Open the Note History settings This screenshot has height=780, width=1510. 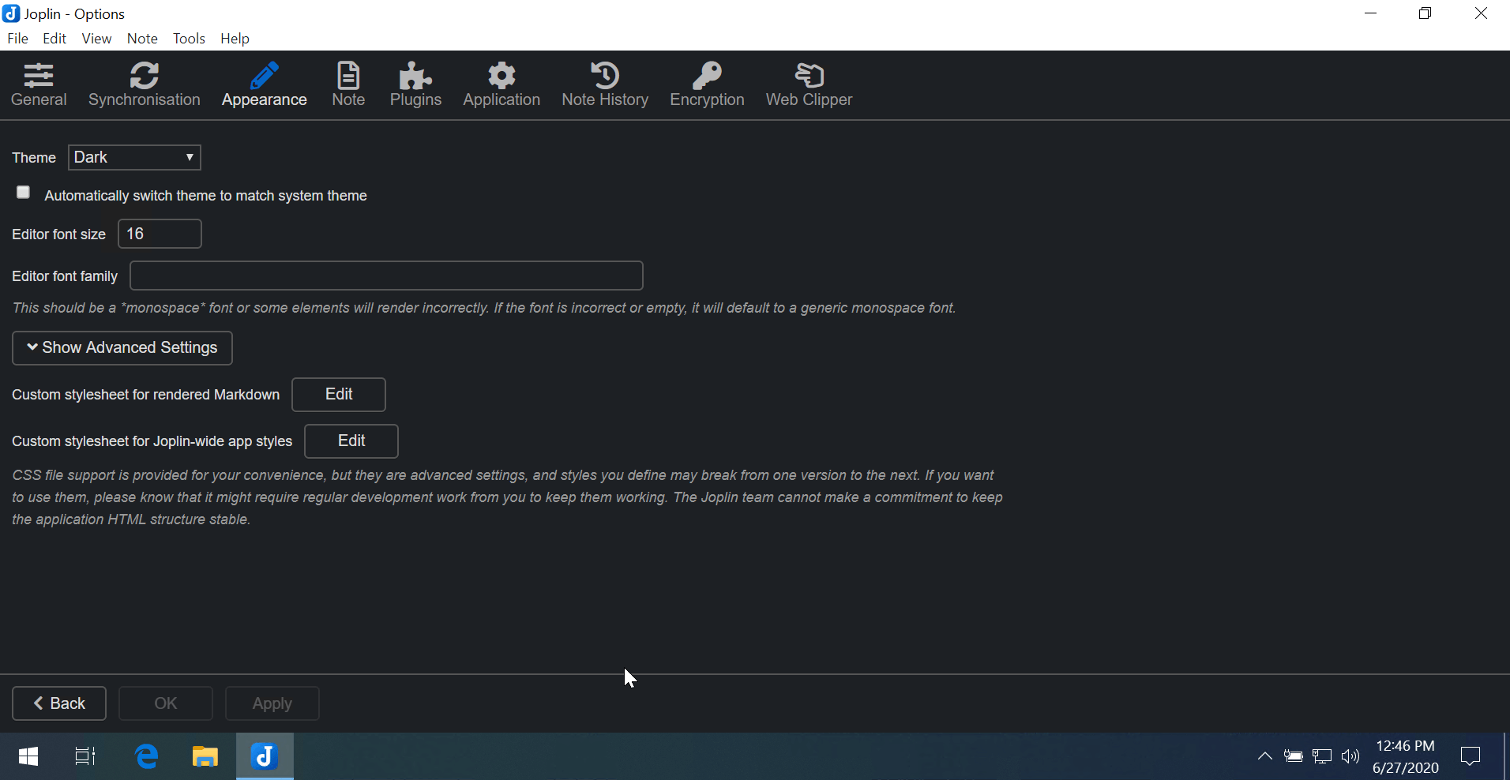coord(605,84)
